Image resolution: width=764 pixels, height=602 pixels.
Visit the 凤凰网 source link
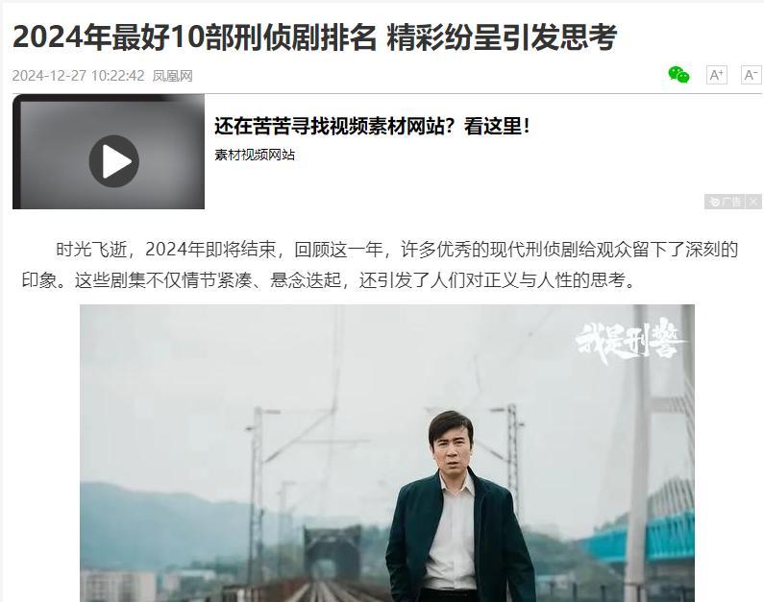click(x=172, y=76)
